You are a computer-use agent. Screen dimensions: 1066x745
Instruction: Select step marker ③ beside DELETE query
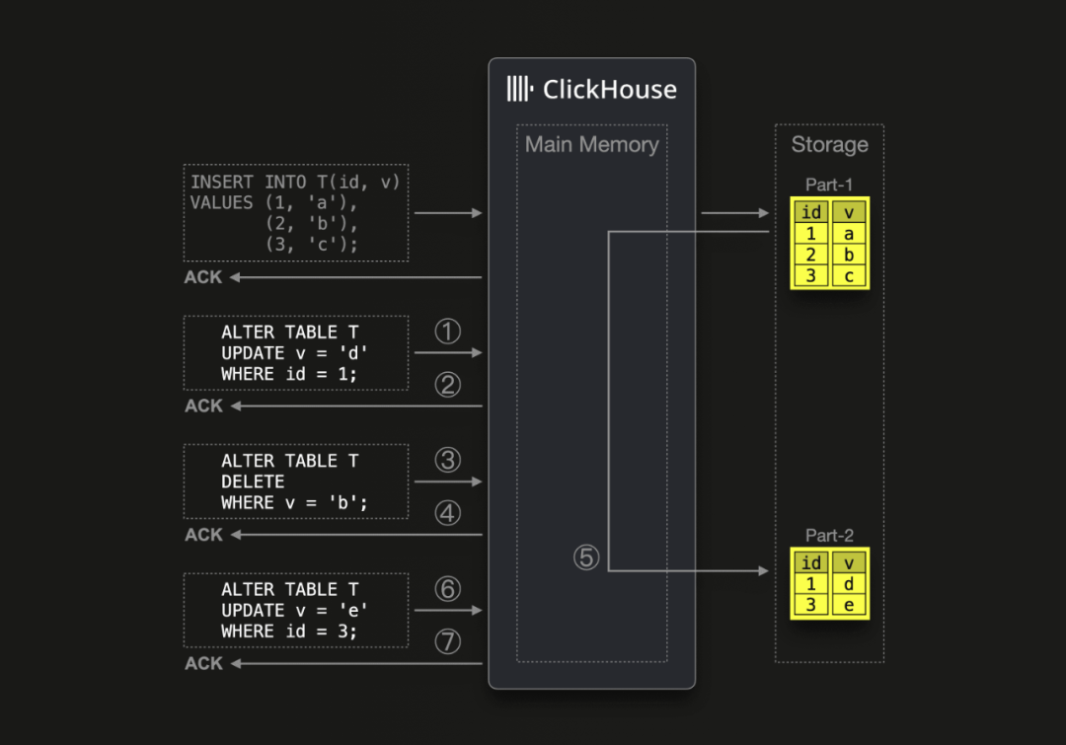click(448, 460)
